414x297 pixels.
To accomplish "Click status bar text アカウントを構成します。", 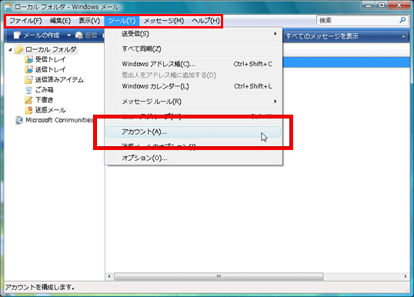I will [x=39, y=287].
